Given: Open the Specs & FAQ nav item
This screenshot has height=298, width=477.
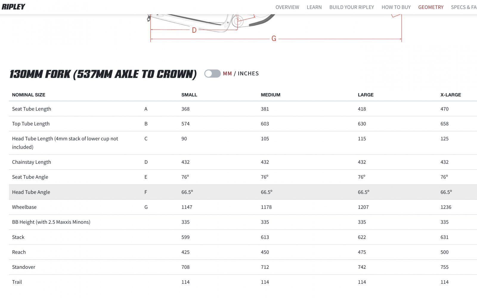Looking at the screenshot, I should click(464, 7).
